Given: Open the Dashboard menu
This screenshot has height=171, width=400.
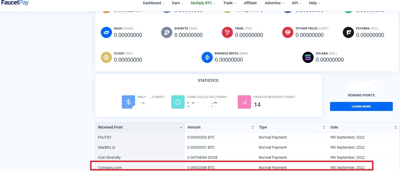Looking at the screenshot, I should pyautogui.click(x=153, y=3).
